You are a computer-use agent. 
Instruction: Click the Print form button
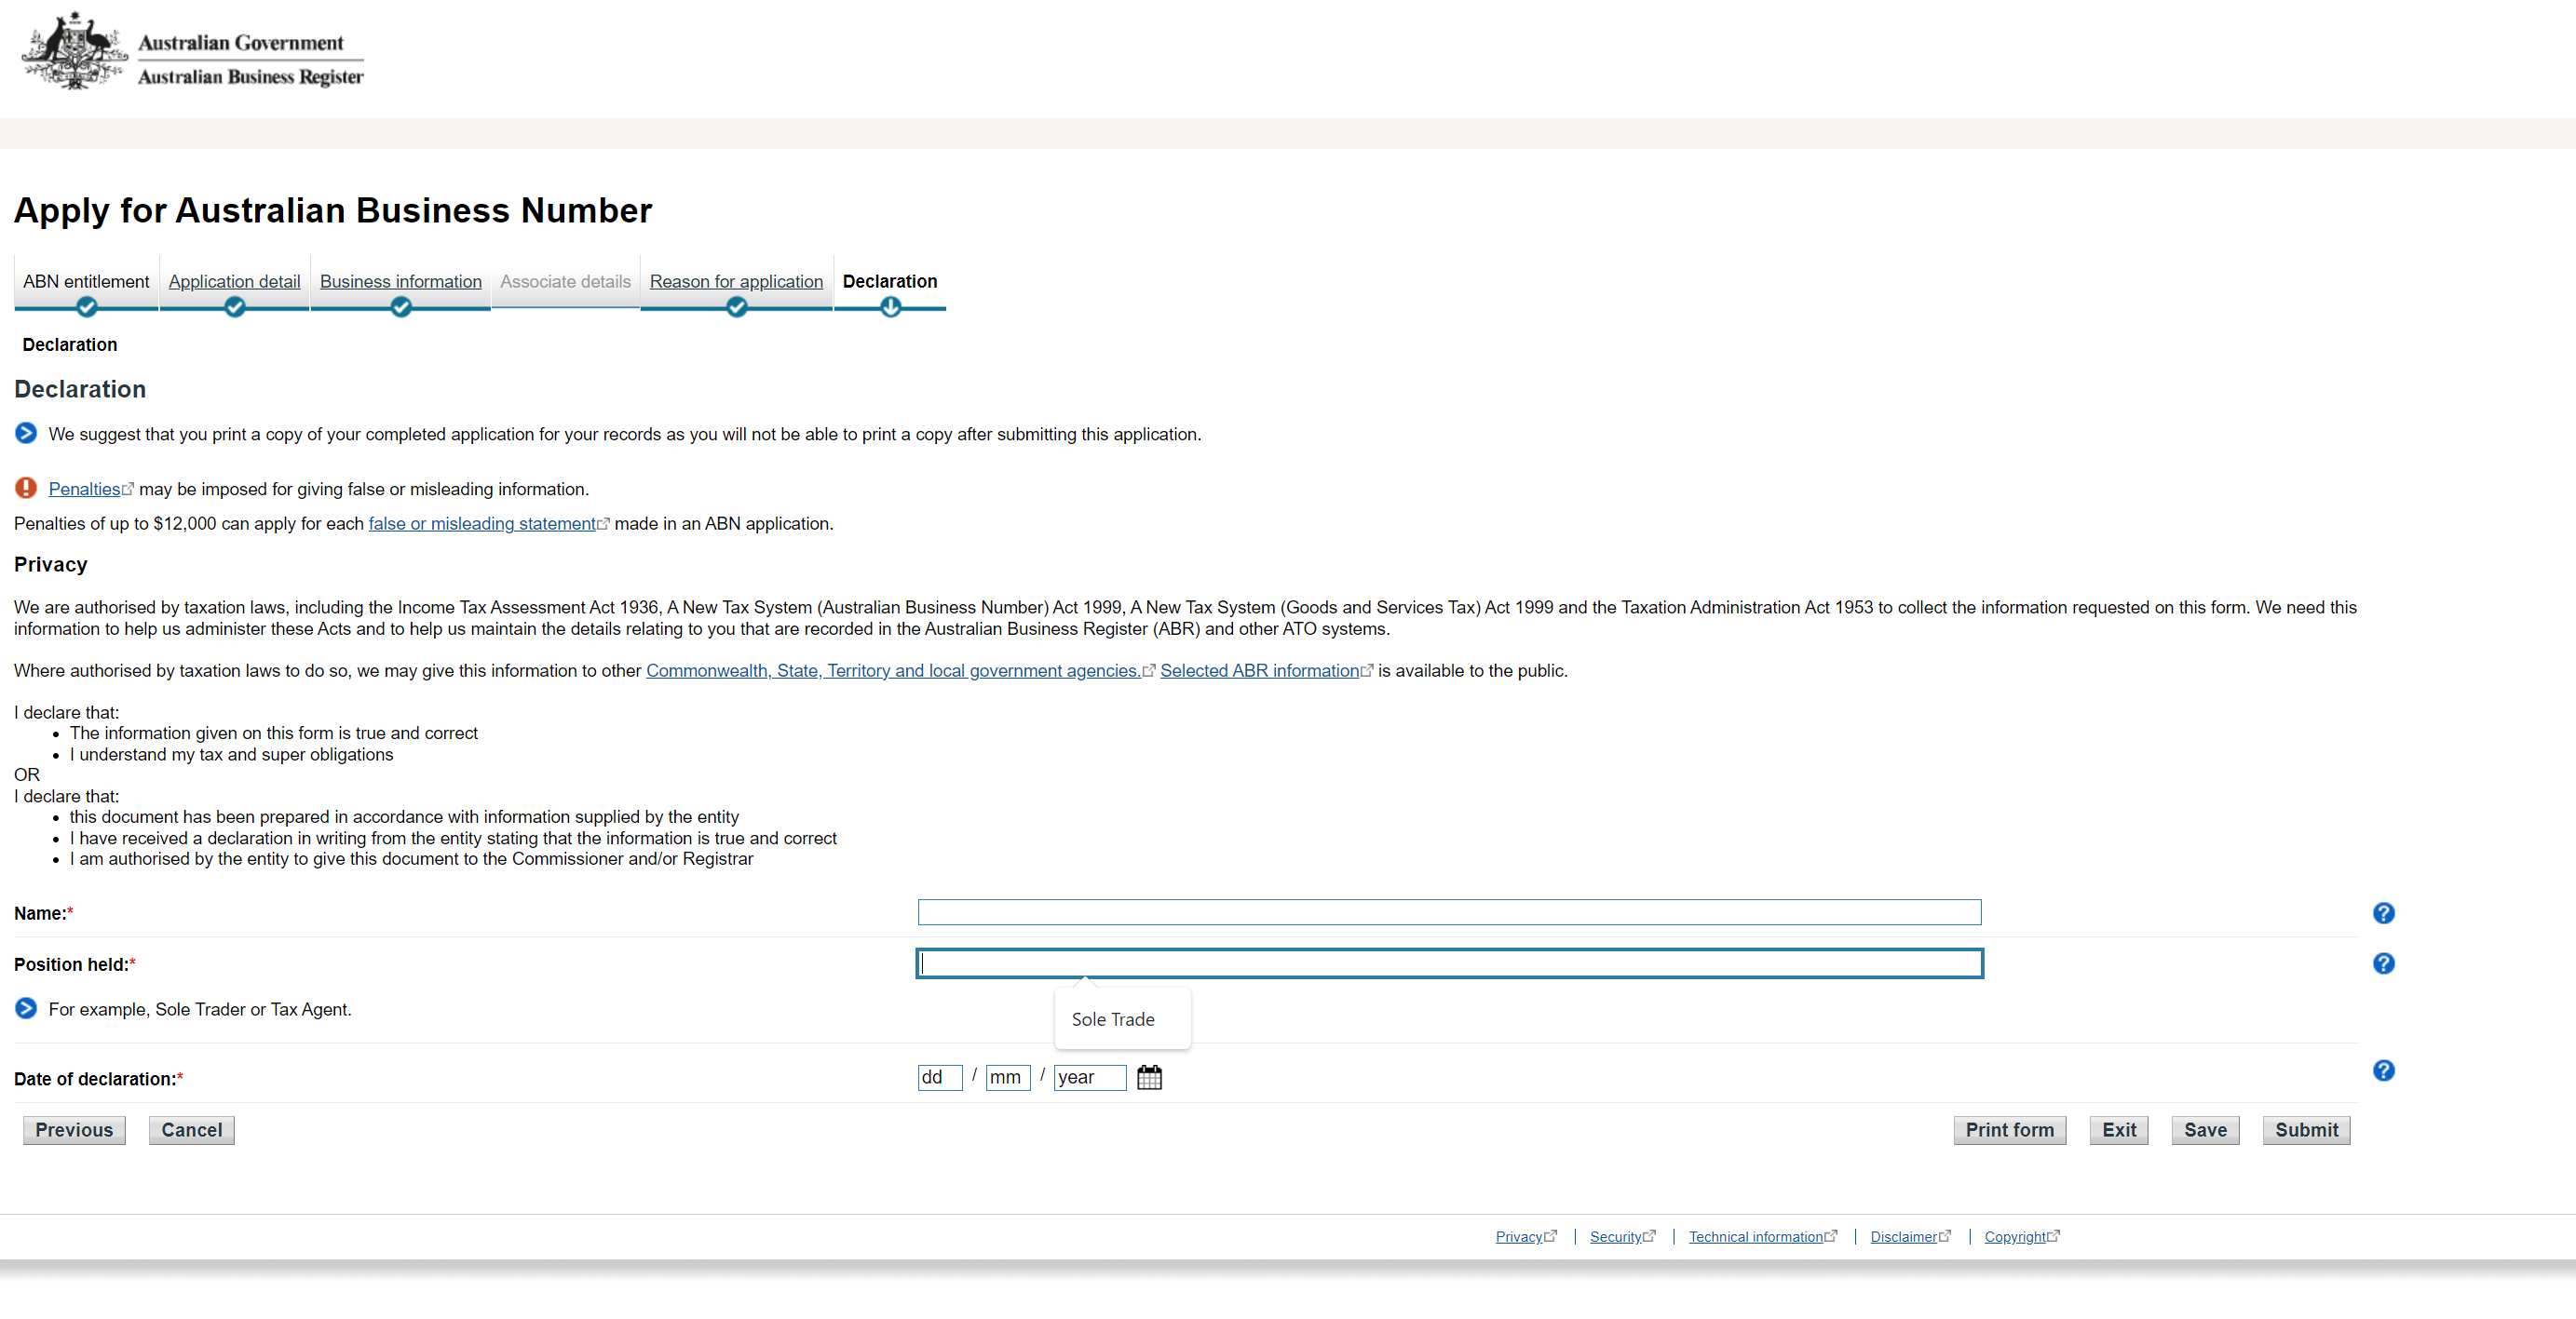(2009, 1130)
